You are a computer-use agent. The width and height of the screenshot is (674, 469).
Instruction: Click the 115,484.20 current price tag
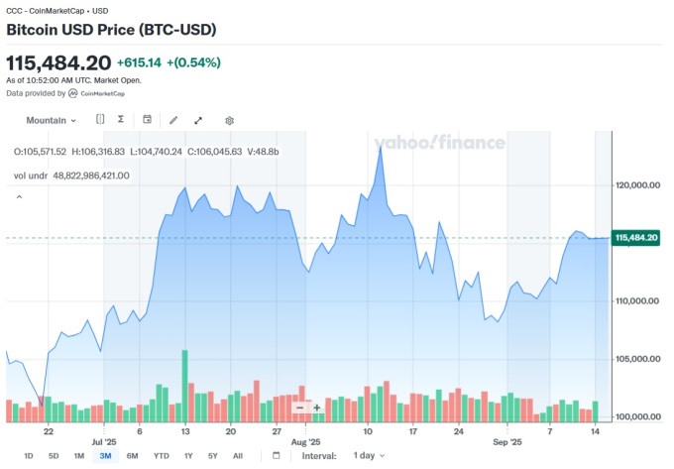(x=635, y=238)
